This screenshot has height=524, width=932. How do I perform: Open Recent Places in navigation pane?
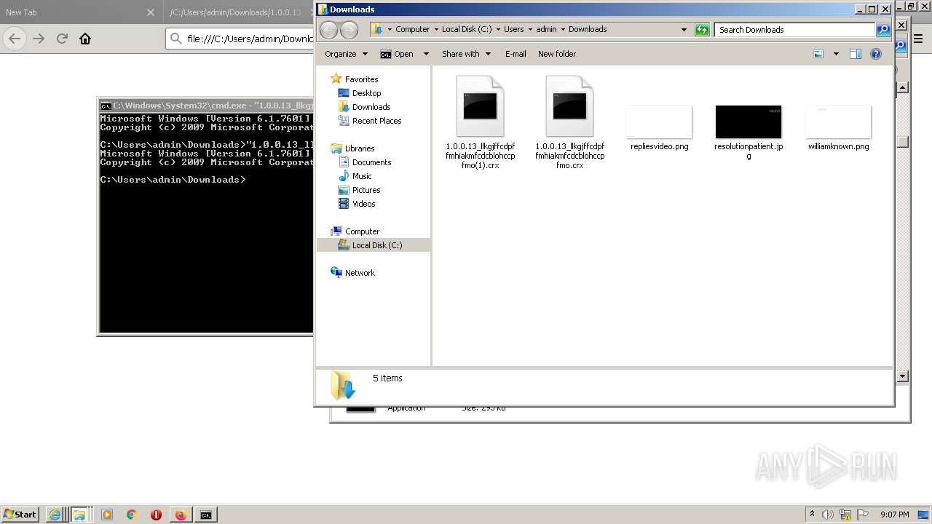pyautogui.click(x=376, y=121)
